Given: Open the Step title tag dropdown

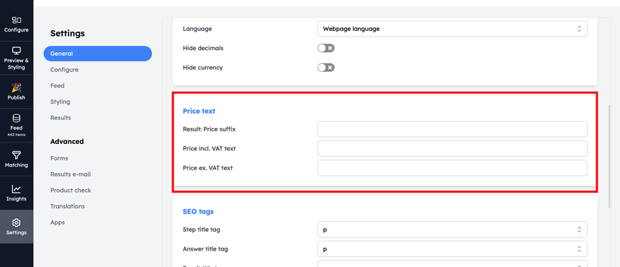Looking at the screenshot, I should pyautogui.click(x=452, y=230).
